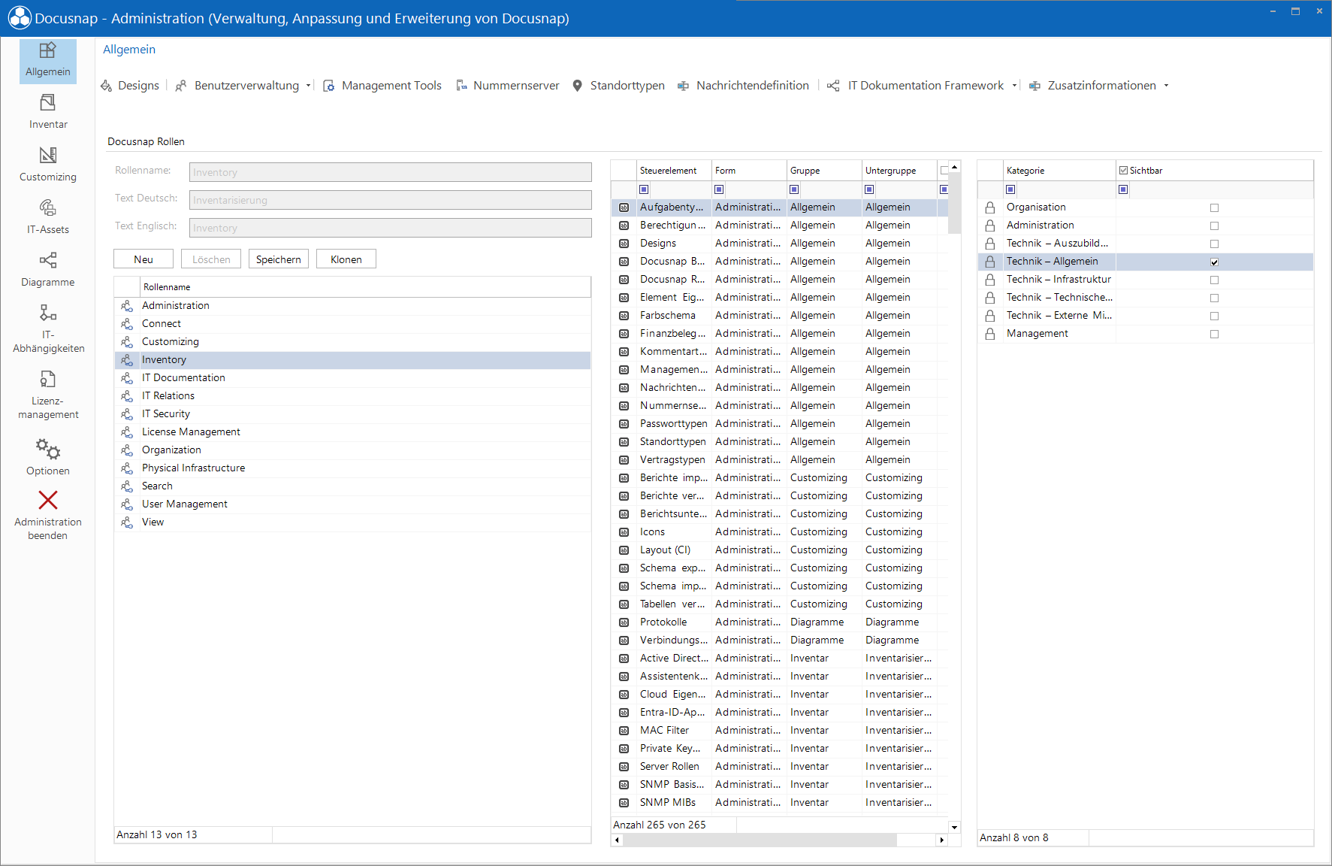Check Sichtbar for Administration category
1332x866 pixels.
(1214, 226)
